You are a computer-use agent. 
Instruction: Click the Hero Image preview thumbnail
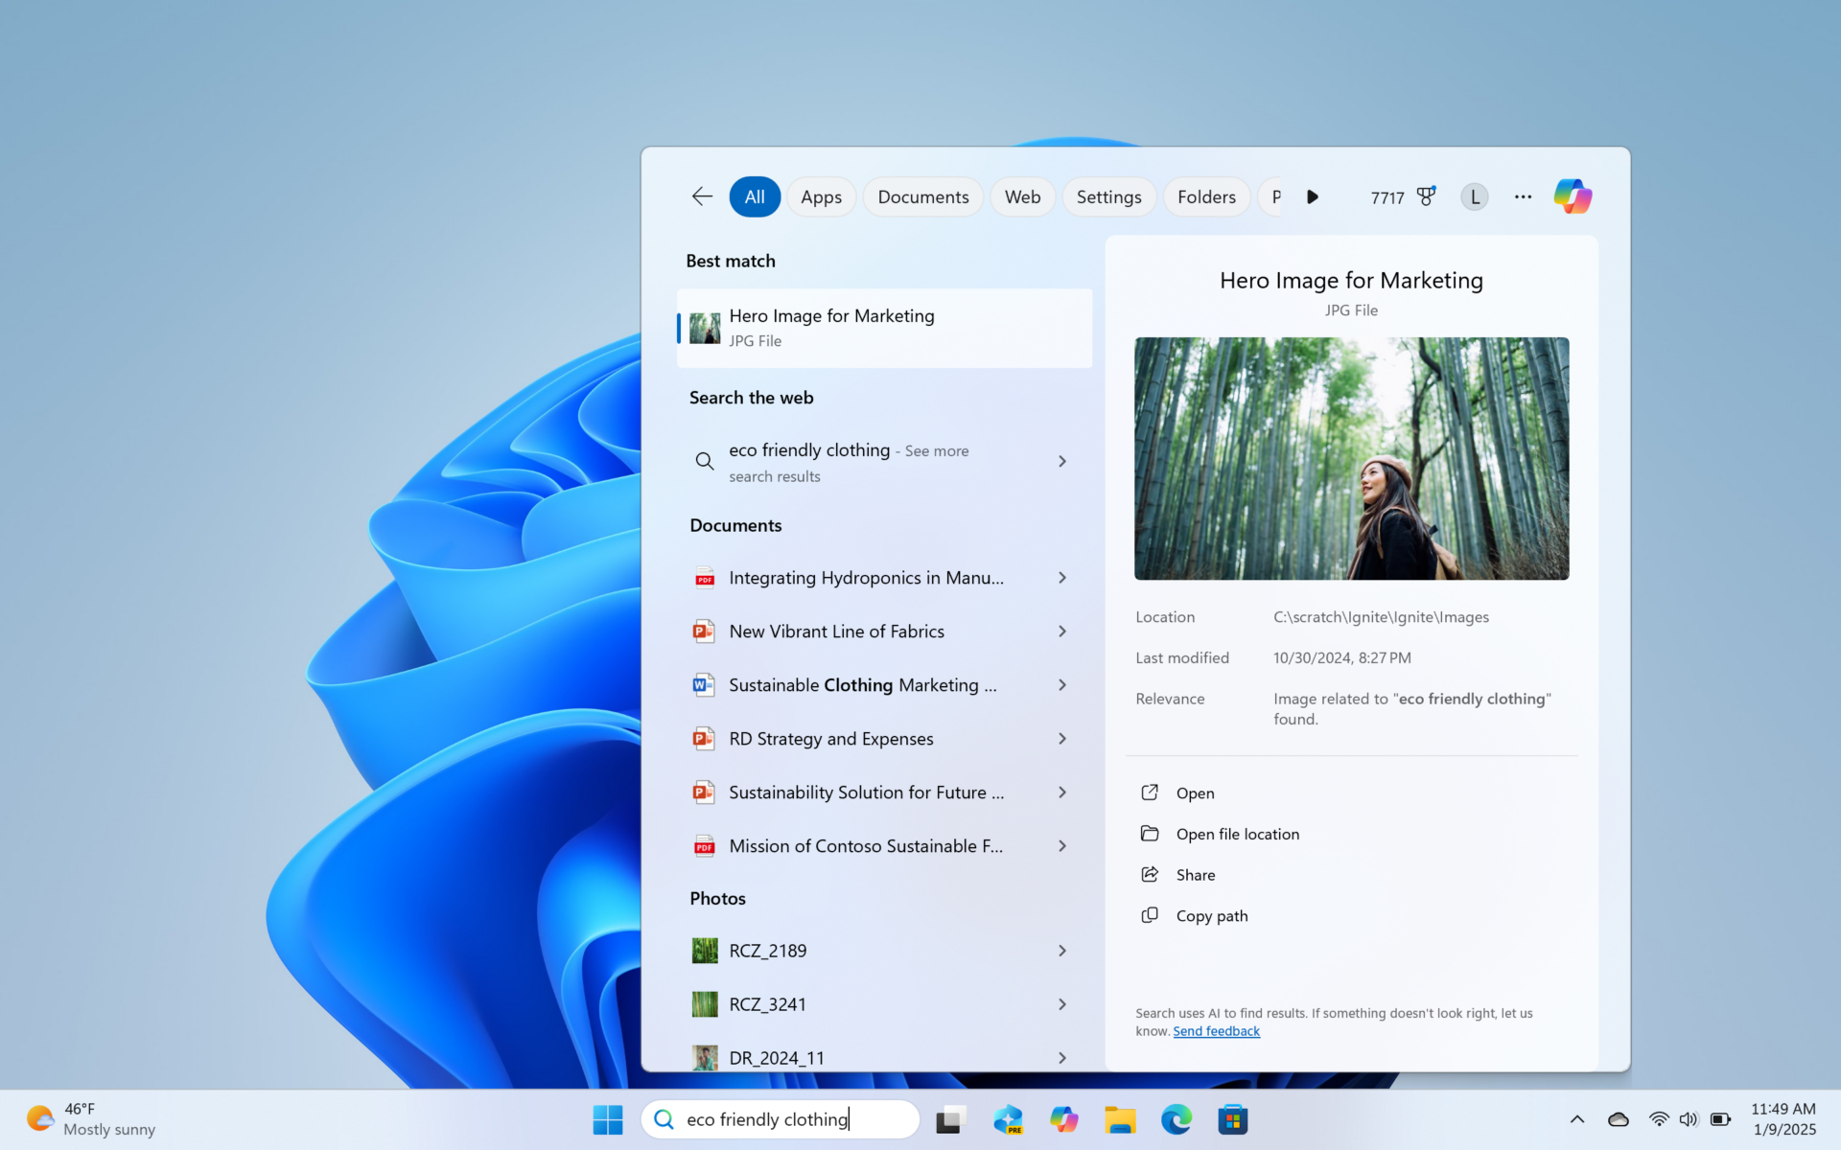1351,458
